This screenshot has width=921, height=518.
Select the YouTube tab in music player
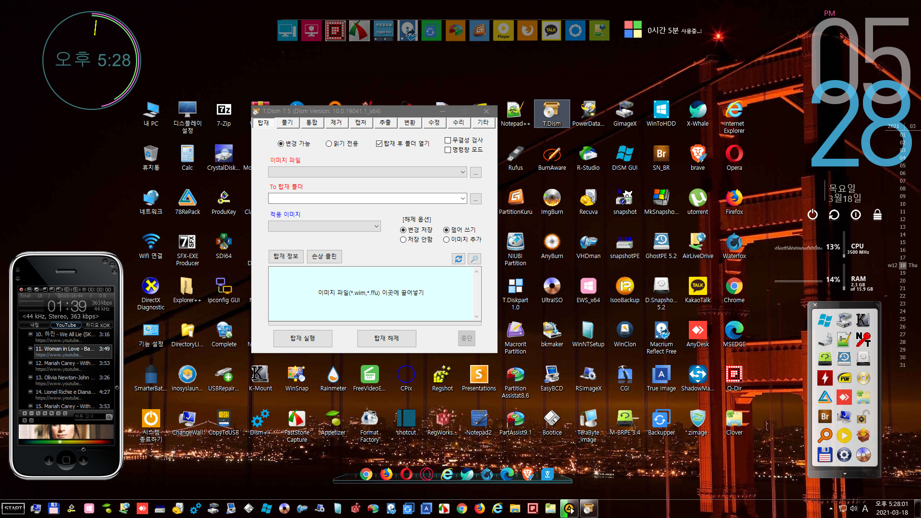pos(66,325)
